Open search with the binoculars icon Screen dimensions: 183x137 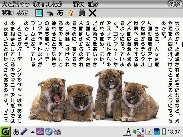(x=82, y=13)
